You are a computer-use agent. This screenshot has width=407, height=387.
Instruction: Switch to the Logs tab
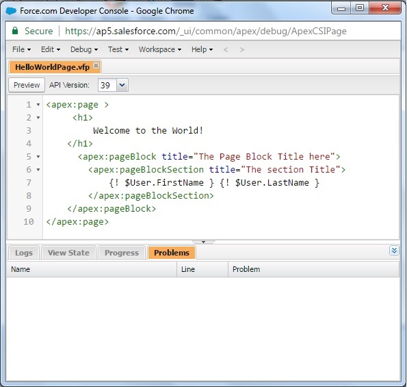pyautogui.click(x=24, y=253)
